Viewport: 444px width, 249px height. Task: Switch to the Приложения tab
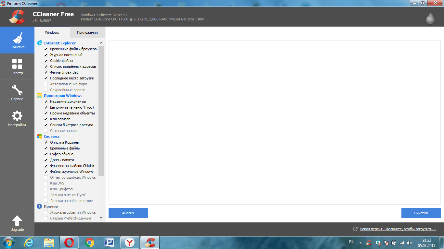tap(87, 32)
